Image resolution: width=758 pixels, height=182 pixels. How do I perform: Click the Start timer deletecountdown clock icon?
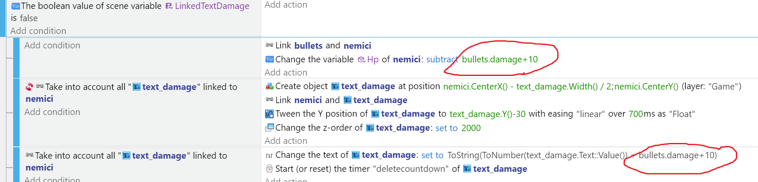[x=269, y=169]
